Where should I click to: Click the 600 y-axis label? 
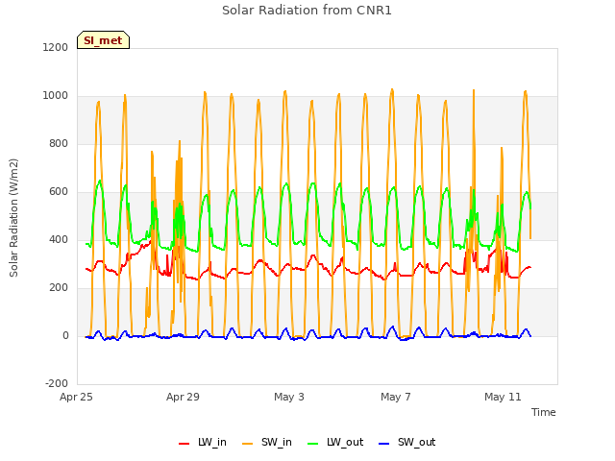pos(59,192)
